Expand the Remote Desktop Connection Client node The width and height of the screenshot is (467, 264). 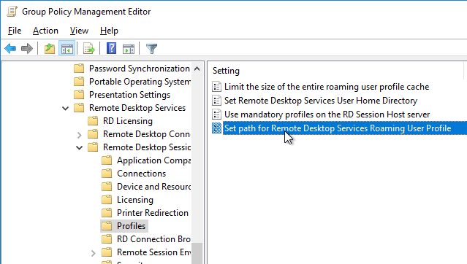point(79,135)
